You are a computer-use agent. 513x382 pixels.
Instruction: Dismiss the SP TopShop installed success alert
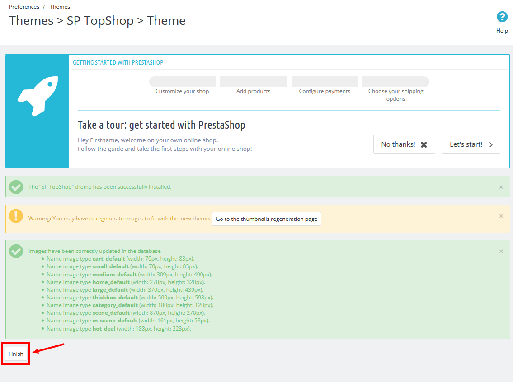click(x=501, y=187)
